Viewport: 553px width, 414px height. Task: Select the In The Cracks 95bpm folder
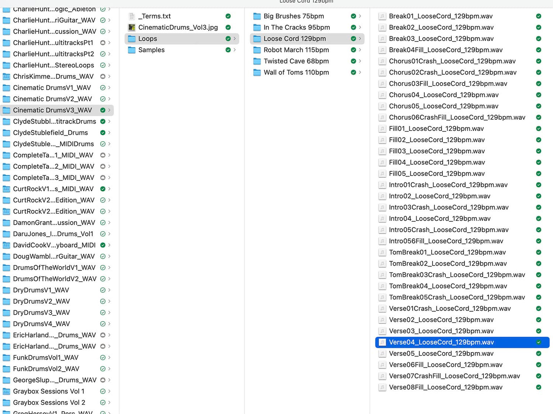pos(297,28)
